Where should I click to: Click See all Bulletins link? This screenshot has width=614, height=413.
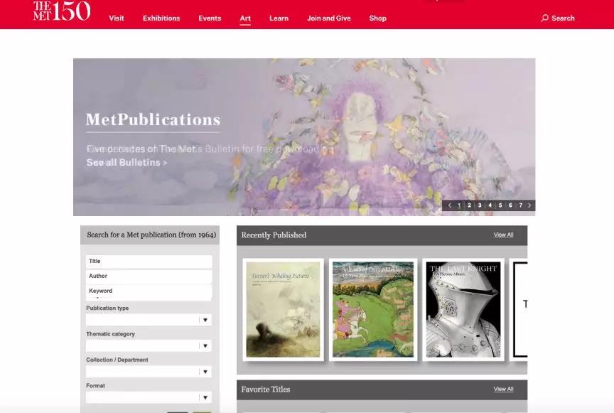click(127, 162)
